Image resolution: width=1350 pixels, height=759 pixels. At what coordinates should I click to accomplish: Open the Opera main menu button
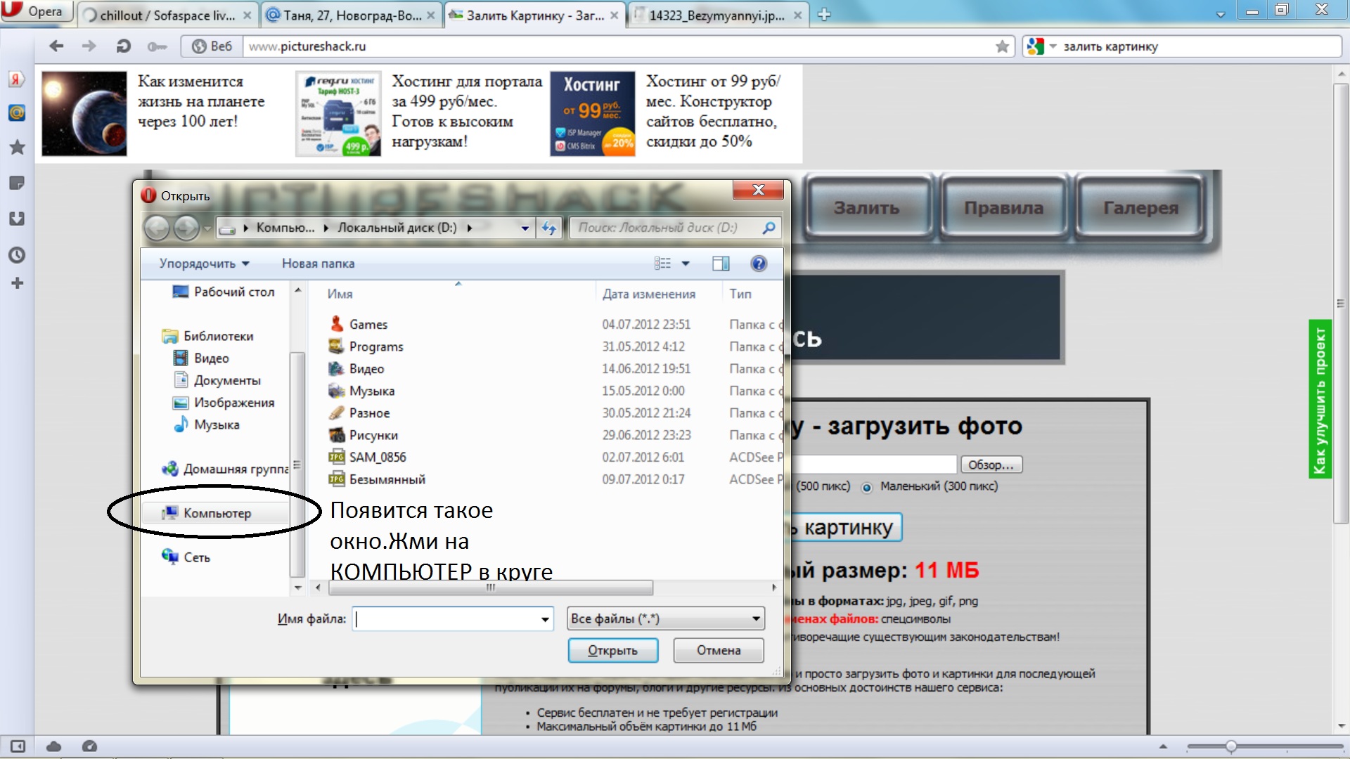point(35,11)
